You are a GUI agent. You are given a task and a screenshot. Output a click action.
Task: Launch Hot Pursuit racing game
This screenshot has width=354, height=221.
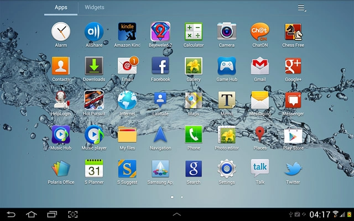coord(94,101)
